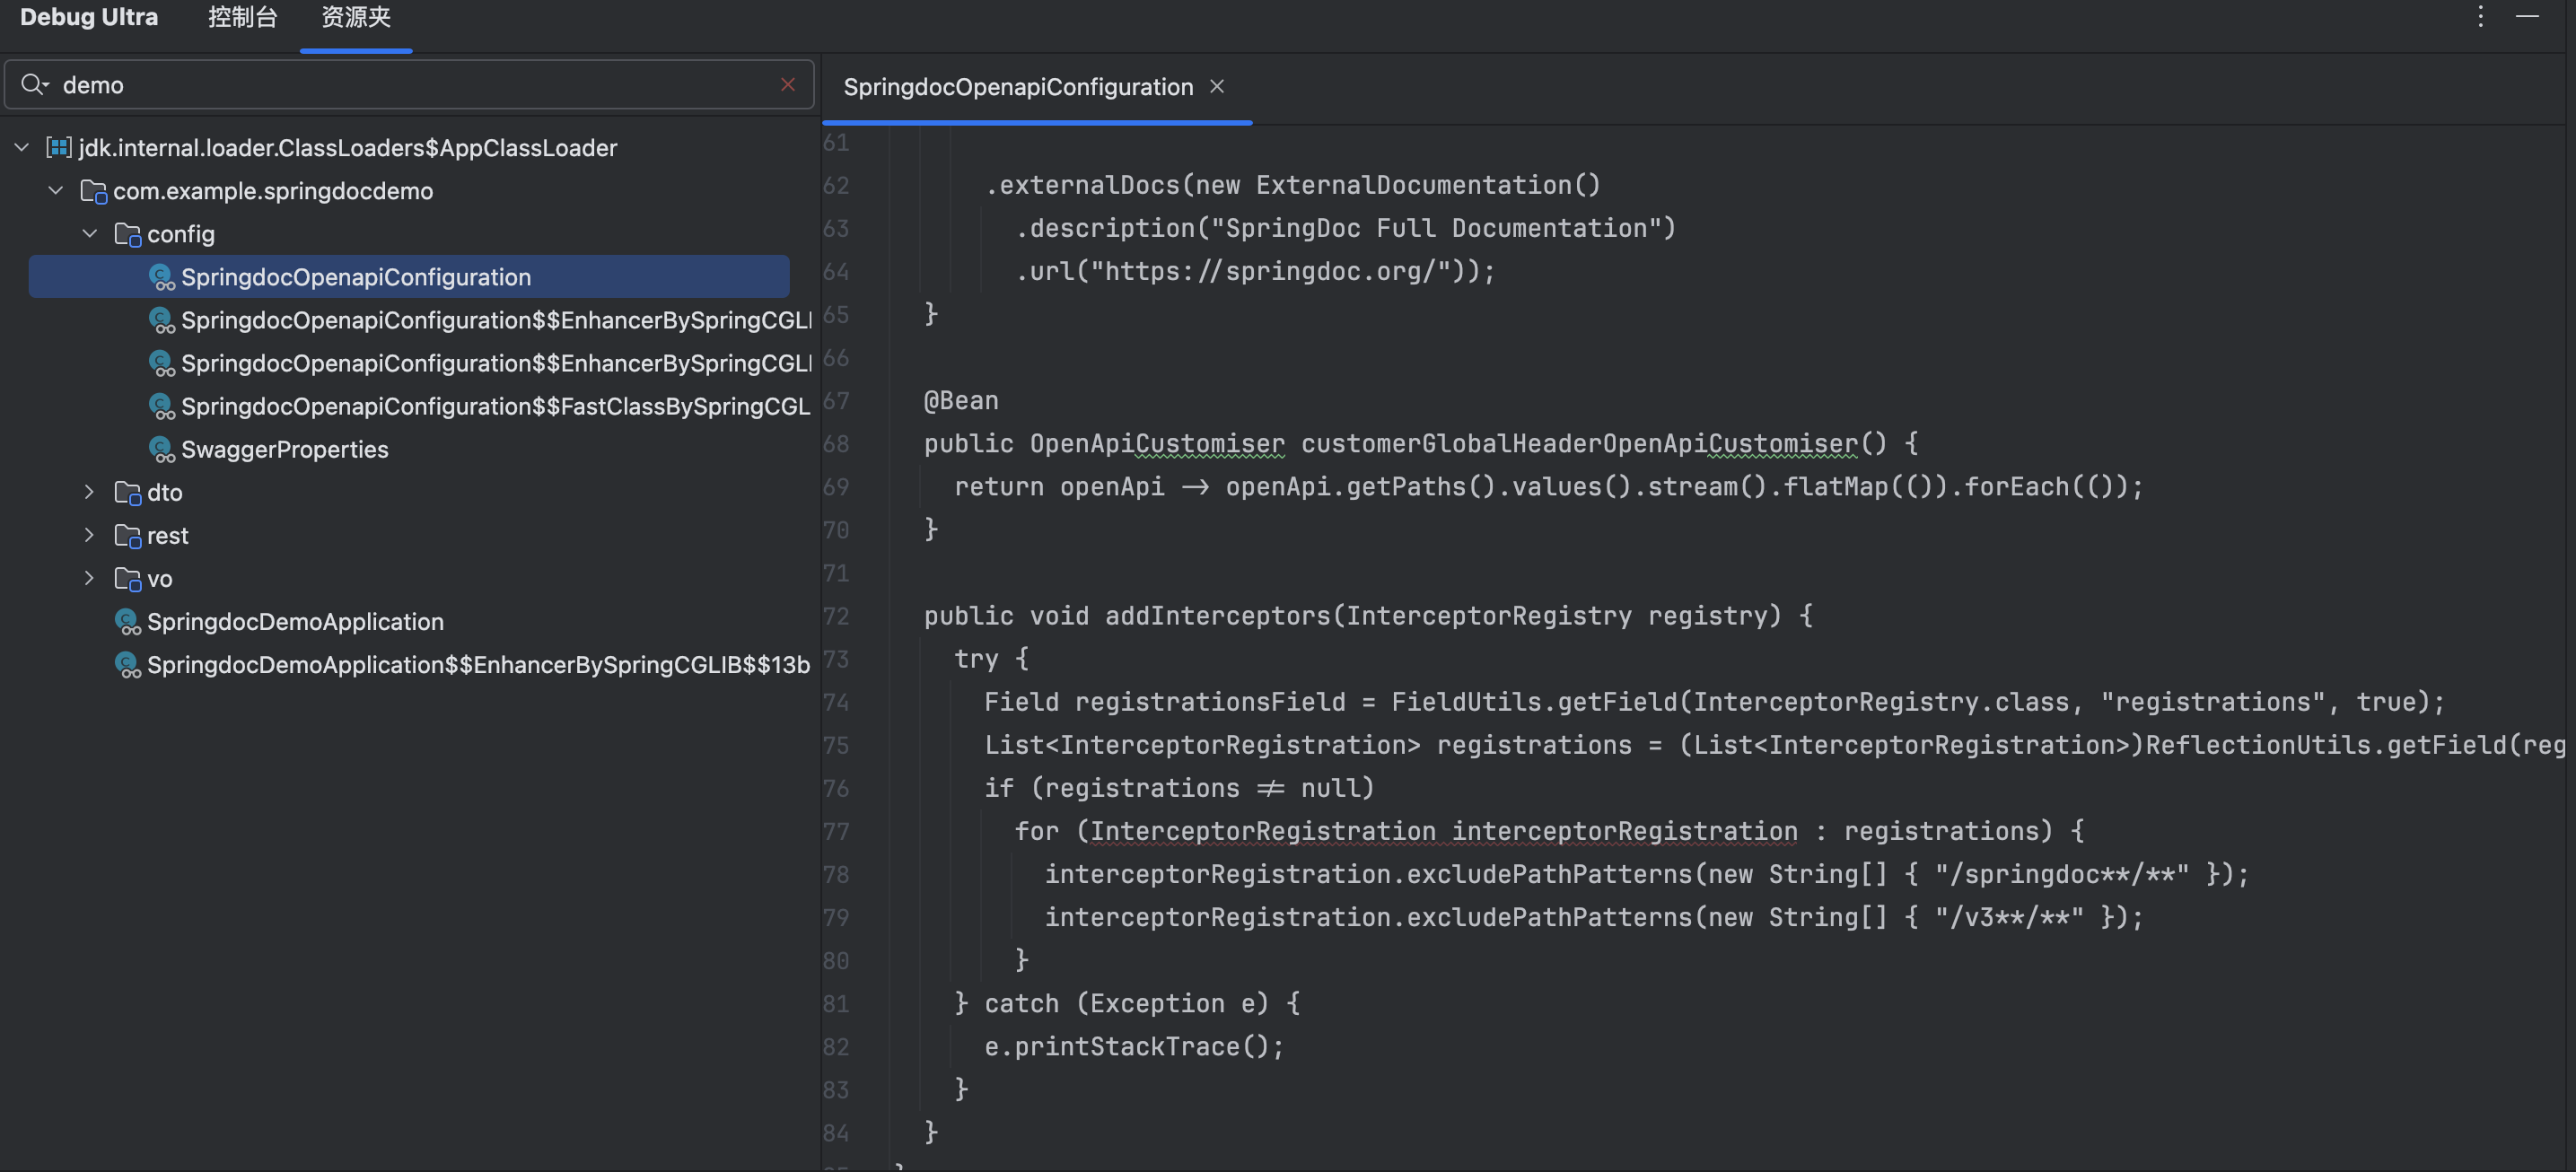
Task: Collapse the config folder
Action: 90,234
